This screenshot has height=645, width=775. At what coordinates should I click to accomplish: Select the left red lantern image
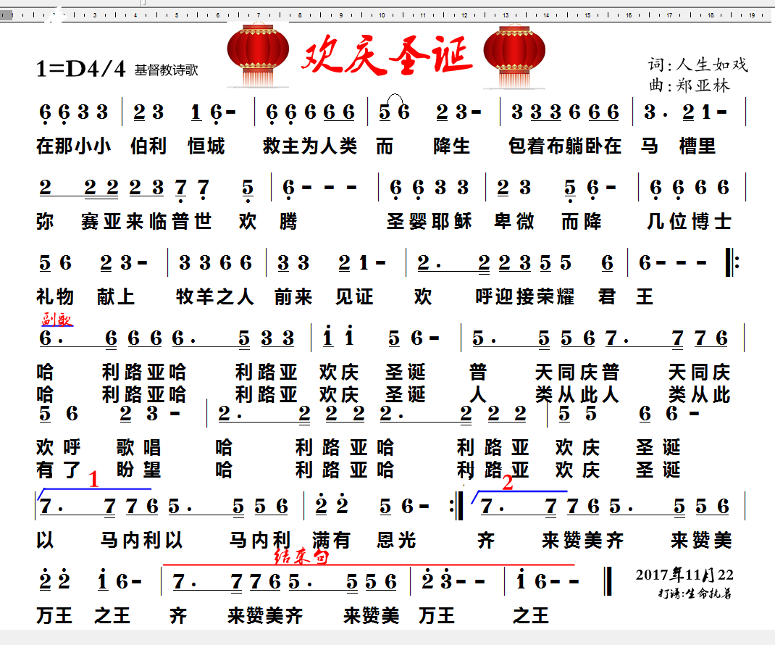(258, 57)
